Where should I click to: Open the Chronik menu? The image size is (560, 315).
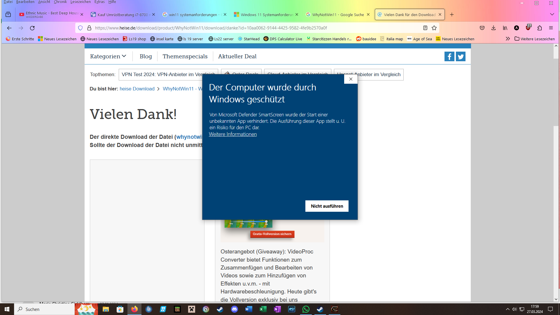tap(60, 2)
